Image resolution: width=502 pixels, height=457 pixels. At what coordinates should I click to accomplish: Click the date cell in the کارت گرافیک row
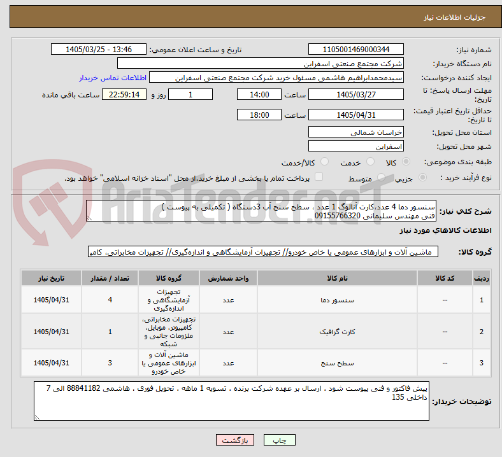51,332
